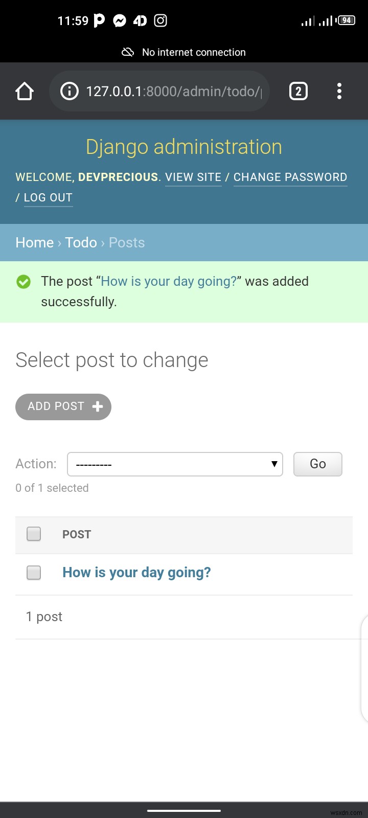Tap the Instagram notification icon

(x=160, y=20)
